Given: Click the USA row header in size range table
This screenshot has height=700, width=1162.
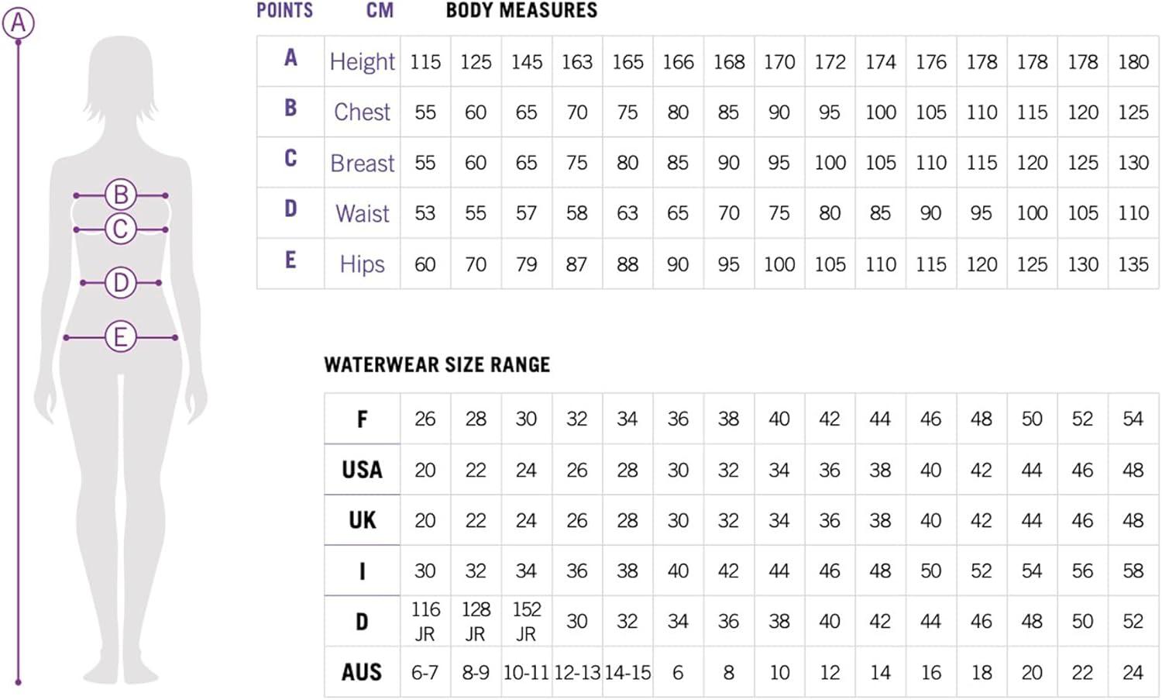Looking at the screenshot, I should click(362, 470).
